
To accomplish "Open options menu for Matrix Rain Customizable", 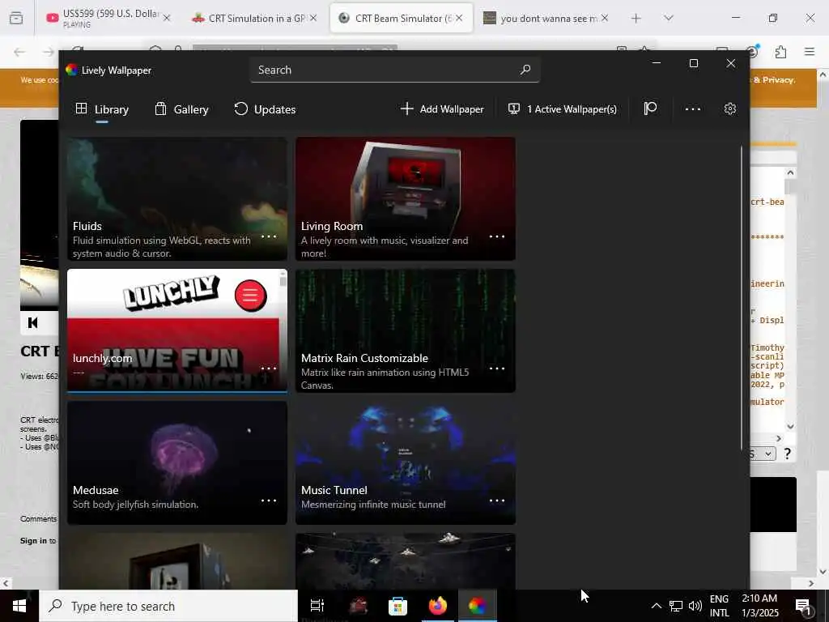I will [497, 369].
